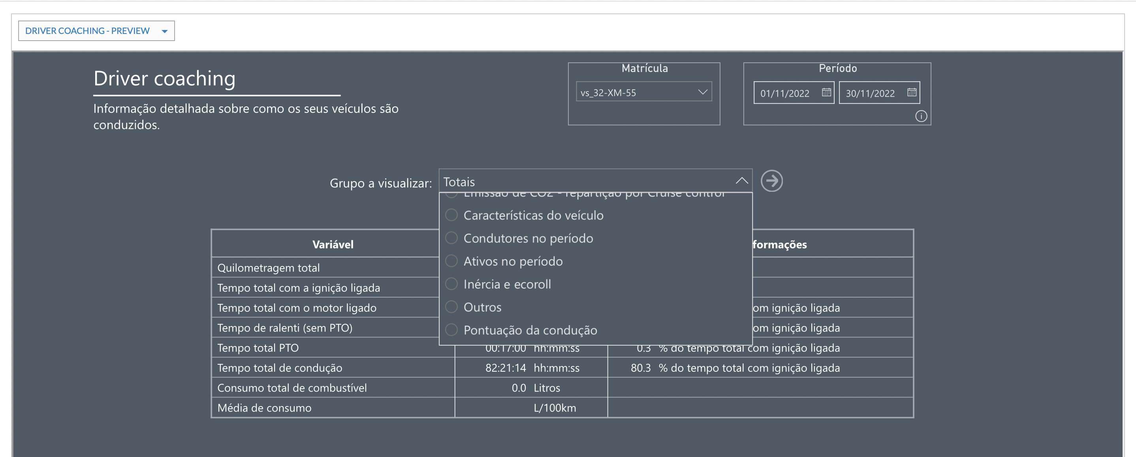Click the Variável column header
The height and width of the screenshot is (457, 1136).
333,245
